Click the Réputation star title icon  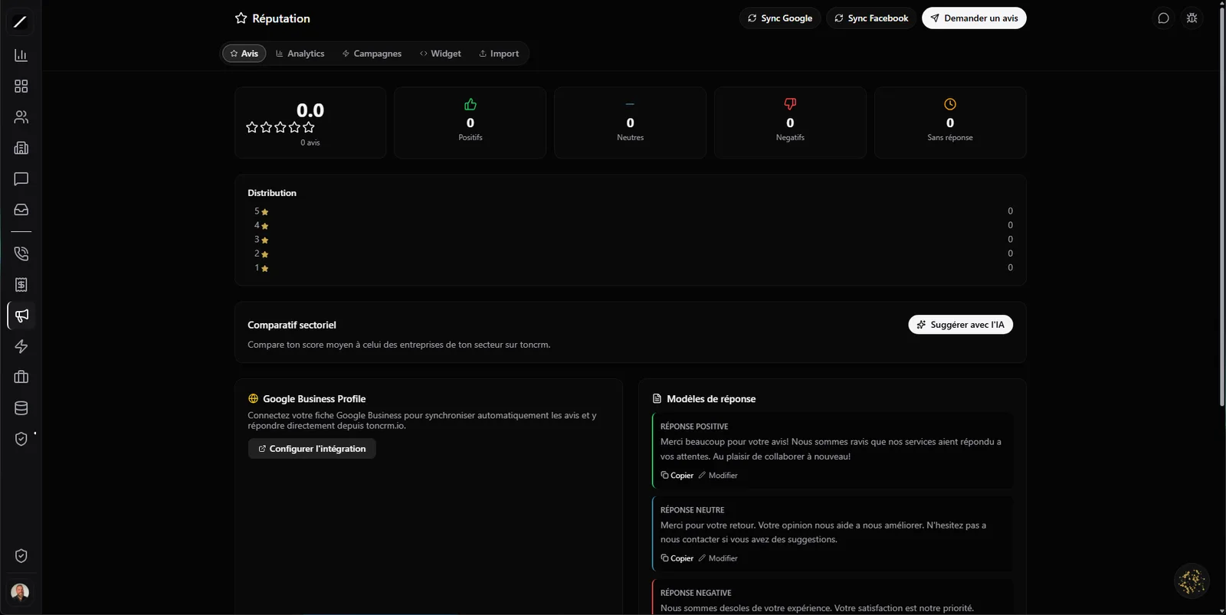241,18
